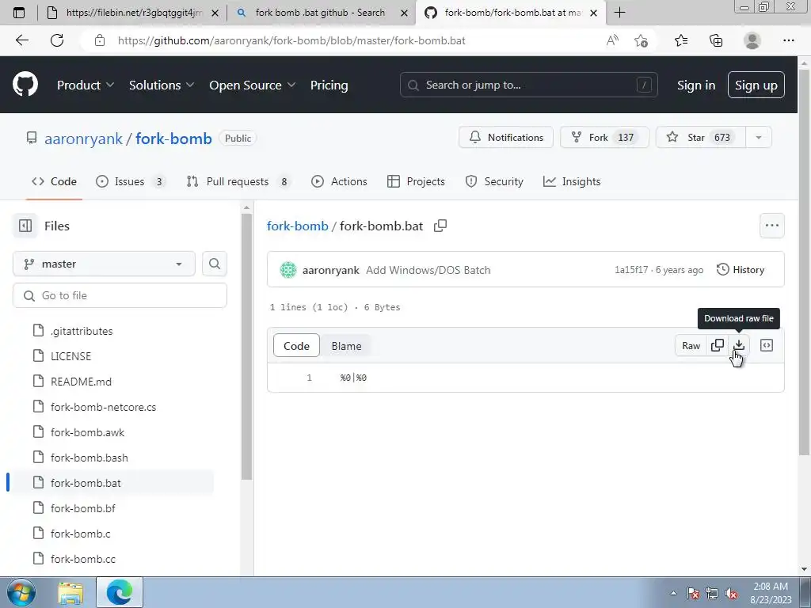The image size is (811, 608).
Task: Expand the Product menu
Action: [86, 85]
